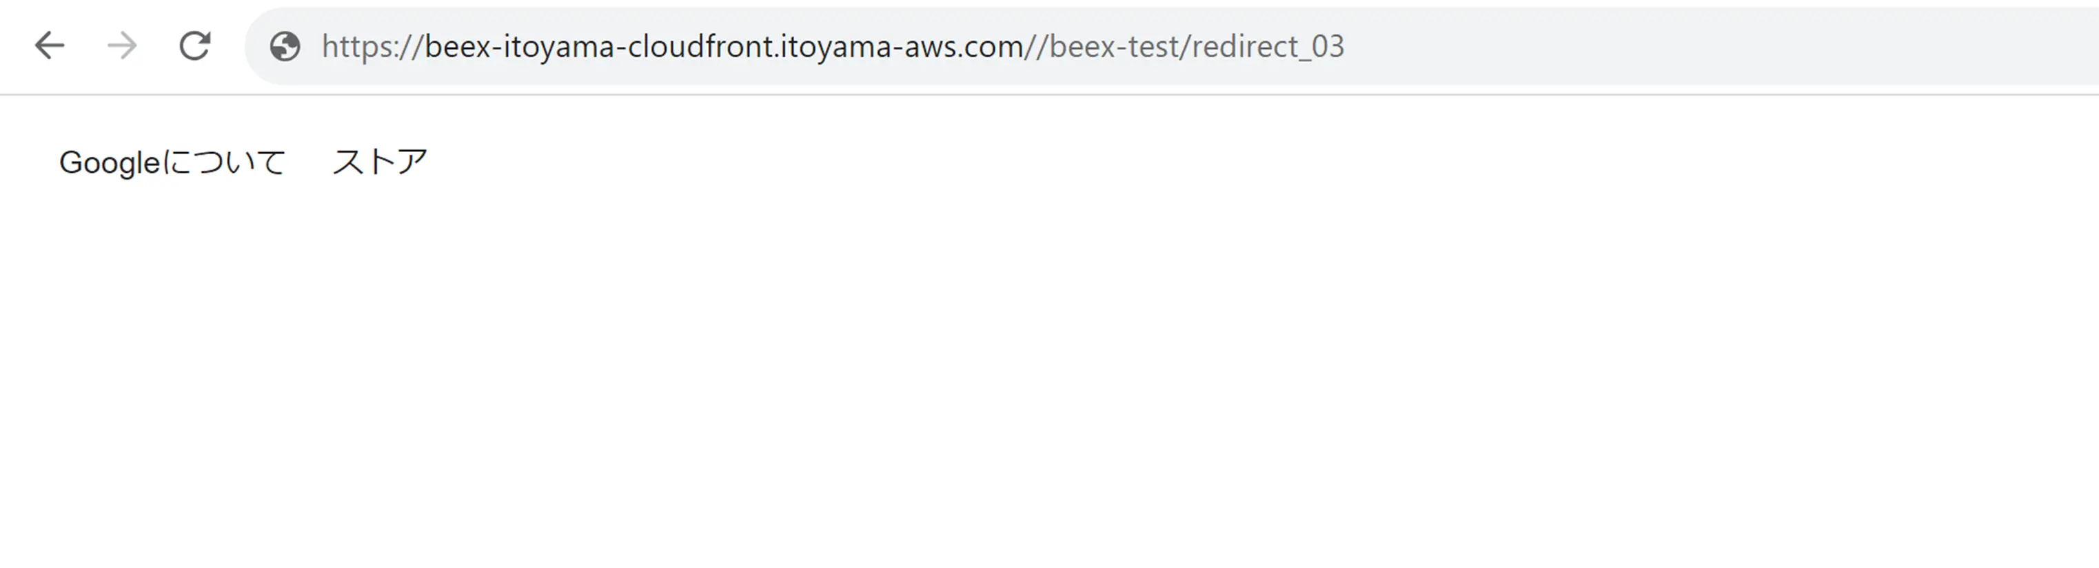
Task: Click the forward navigation arrow
Action: [122, 45]
